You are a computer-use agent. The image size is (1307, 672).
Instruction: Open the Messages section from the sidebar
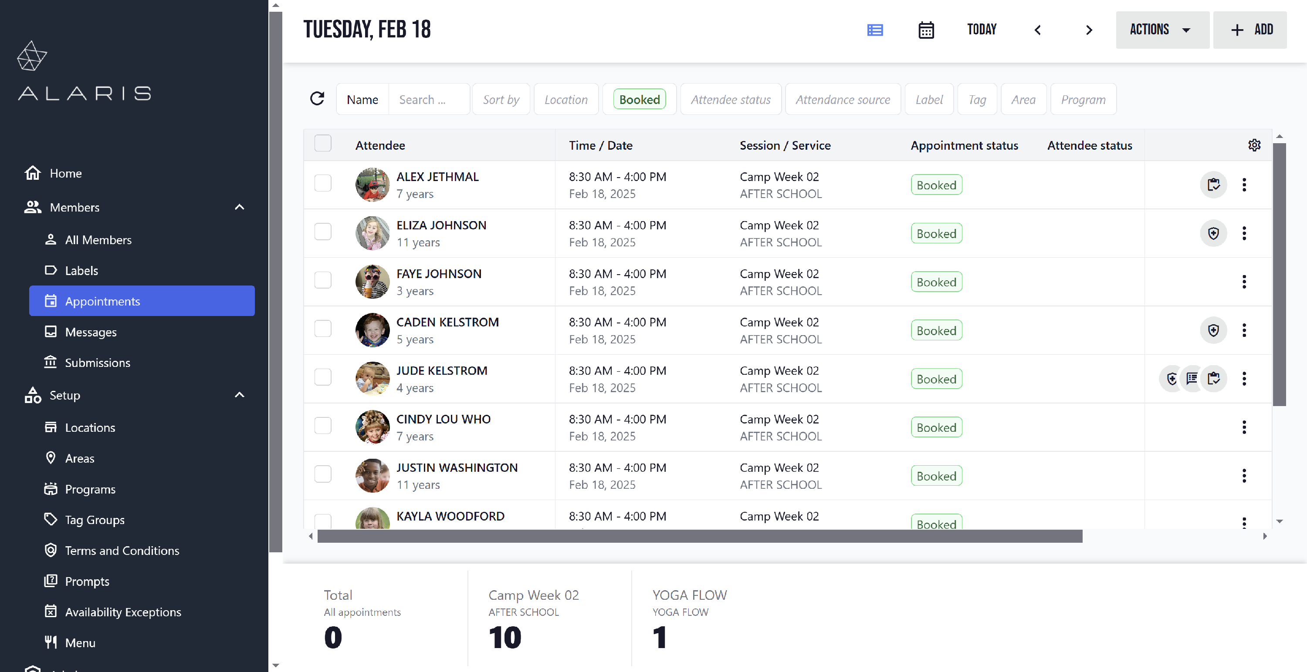click(x=91, y=332)
